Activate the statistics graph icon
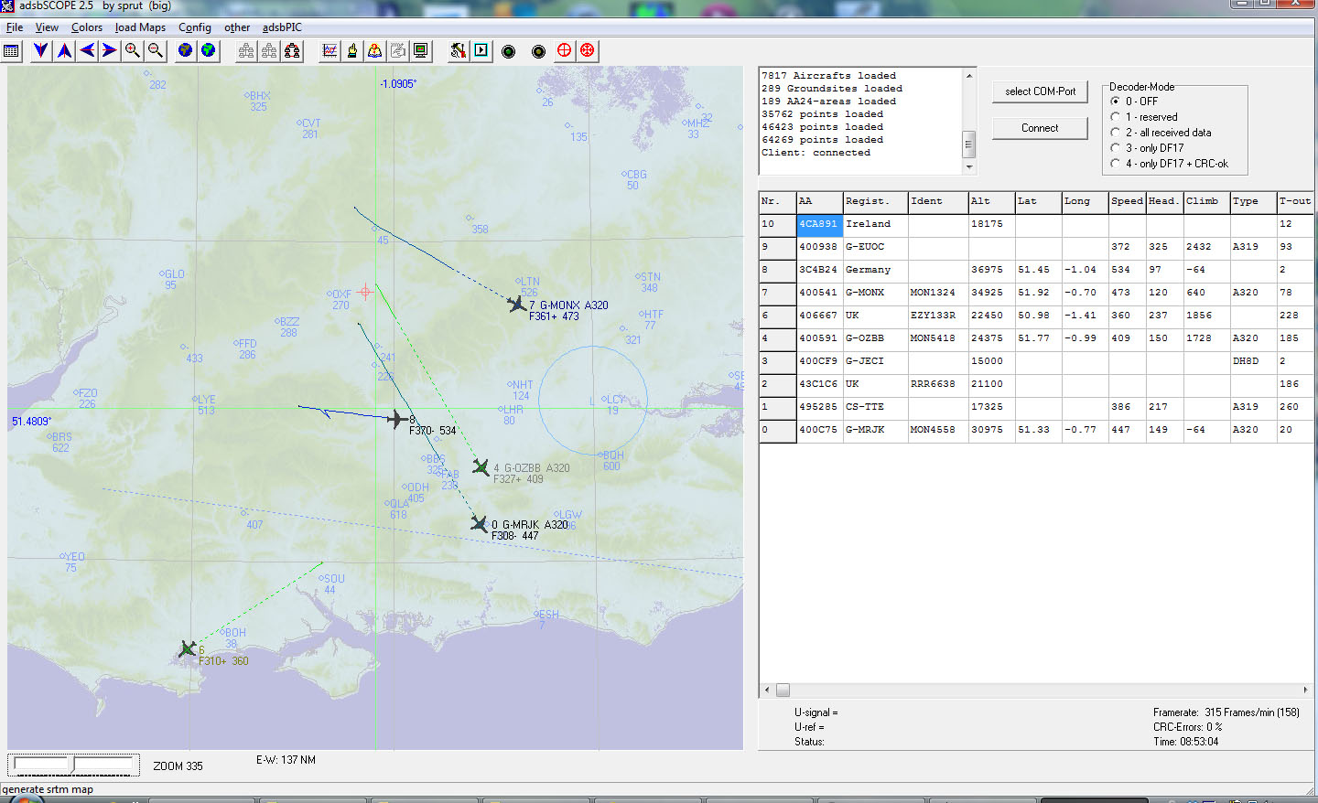The width and height of the screenshot is (1318, 803). pos(329,50)
